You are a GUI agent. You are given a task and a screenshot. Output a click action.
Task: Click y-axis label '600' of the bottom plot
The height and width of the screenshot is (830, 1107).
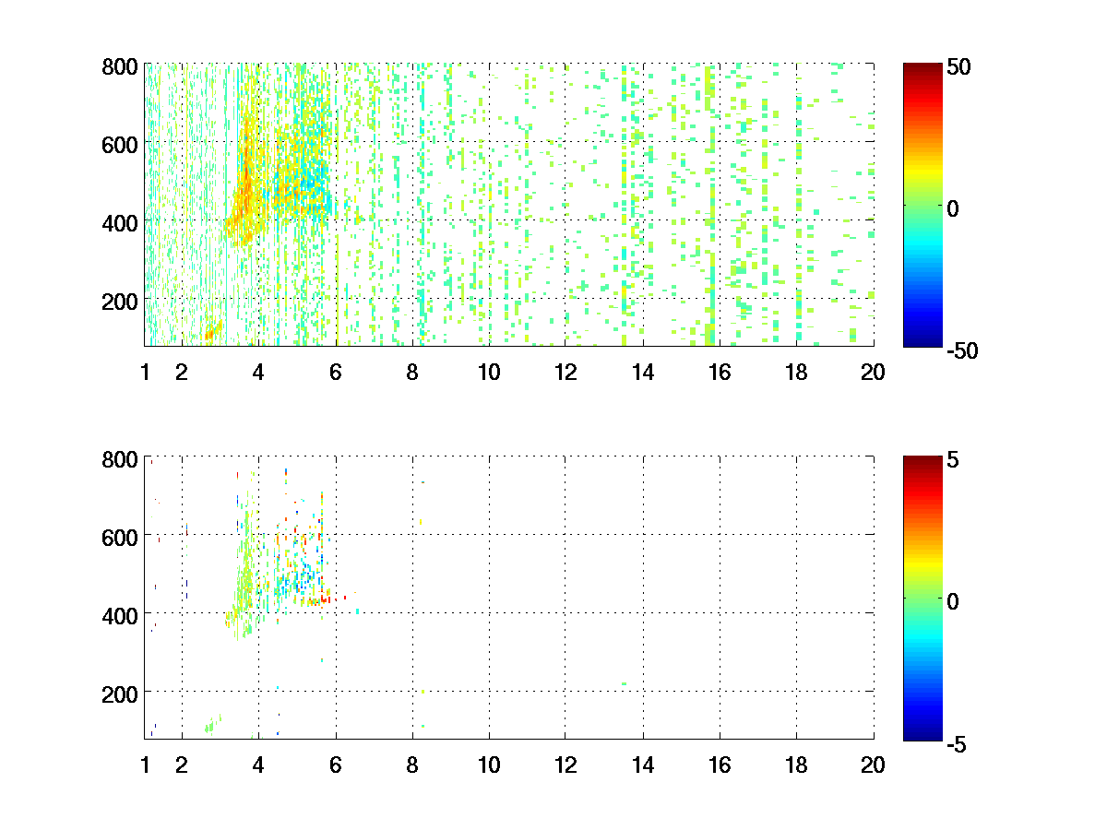pos(121,538)
